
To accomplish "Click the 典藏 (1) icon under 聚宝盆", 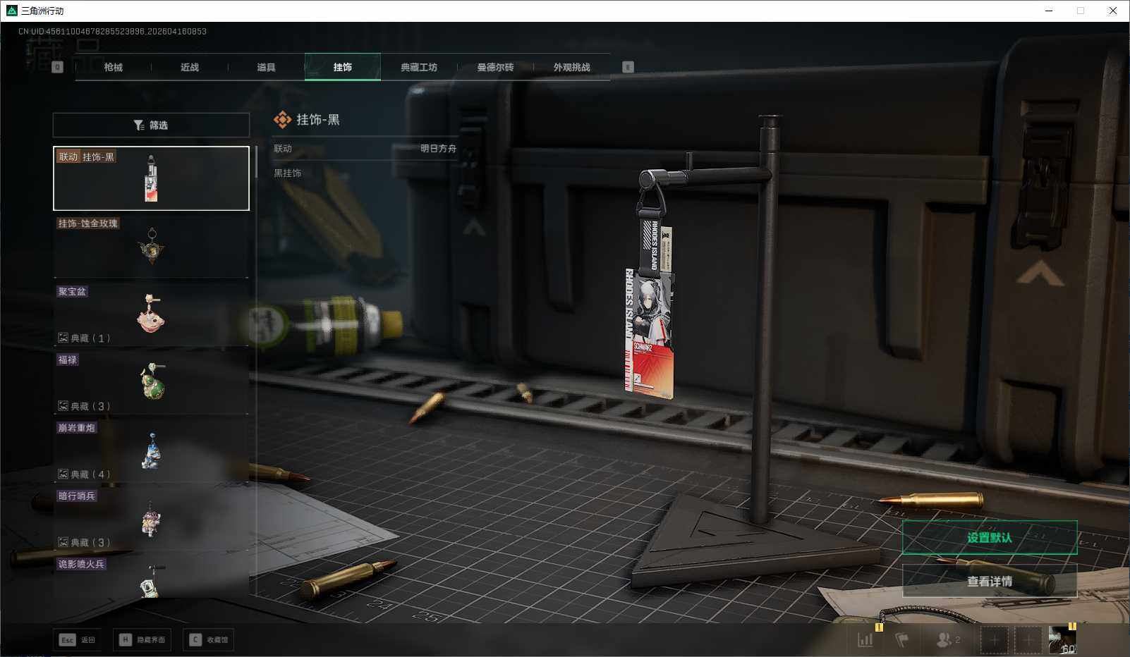I will click(63, 338).
